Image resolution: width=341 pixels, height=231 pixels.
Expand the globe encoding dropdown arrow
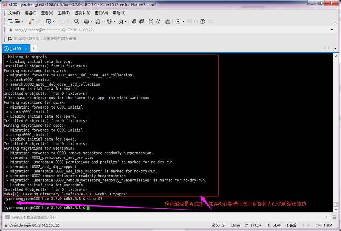click(x=114, y=21)
